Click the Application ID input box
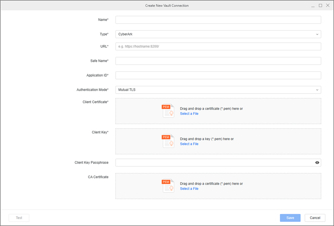334x226 pixels. click(x=218, y=75)
